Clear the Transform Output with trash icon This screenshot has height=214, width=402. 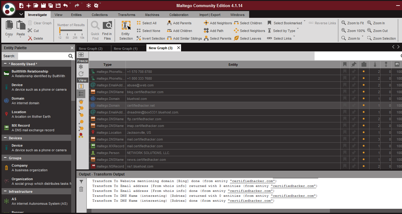coord(81,189)
